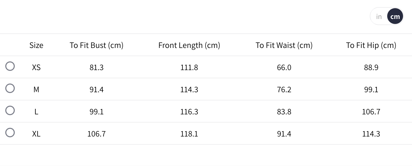Click the Front Length column header

(x=189, y=45)
